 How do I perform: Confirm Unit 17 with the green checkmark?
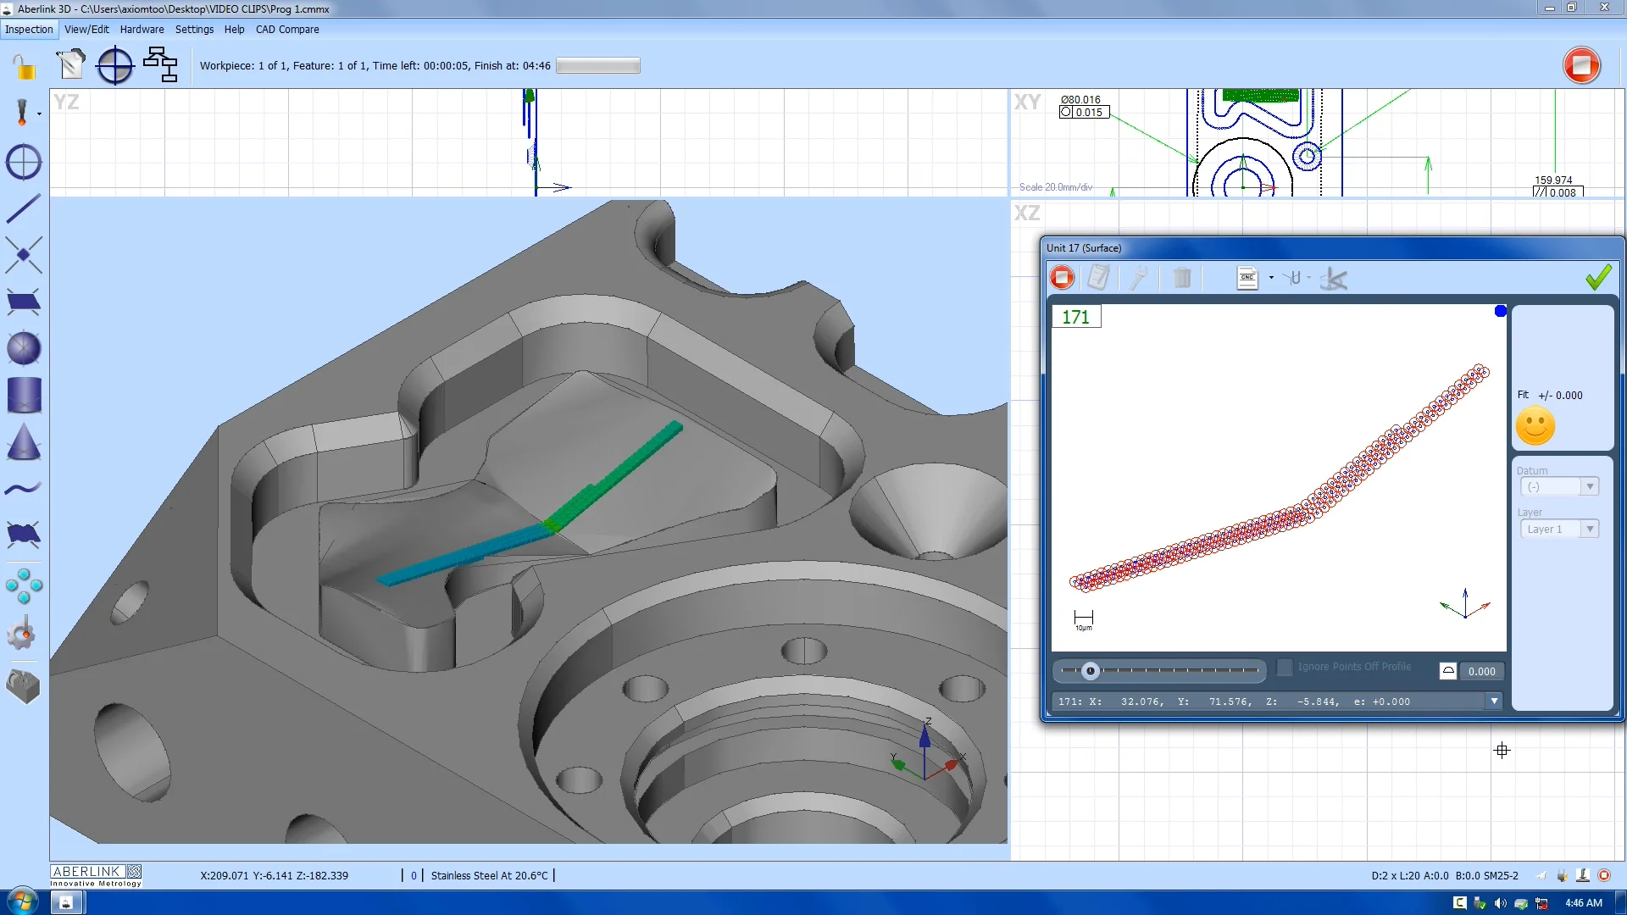click(1599, 276)
